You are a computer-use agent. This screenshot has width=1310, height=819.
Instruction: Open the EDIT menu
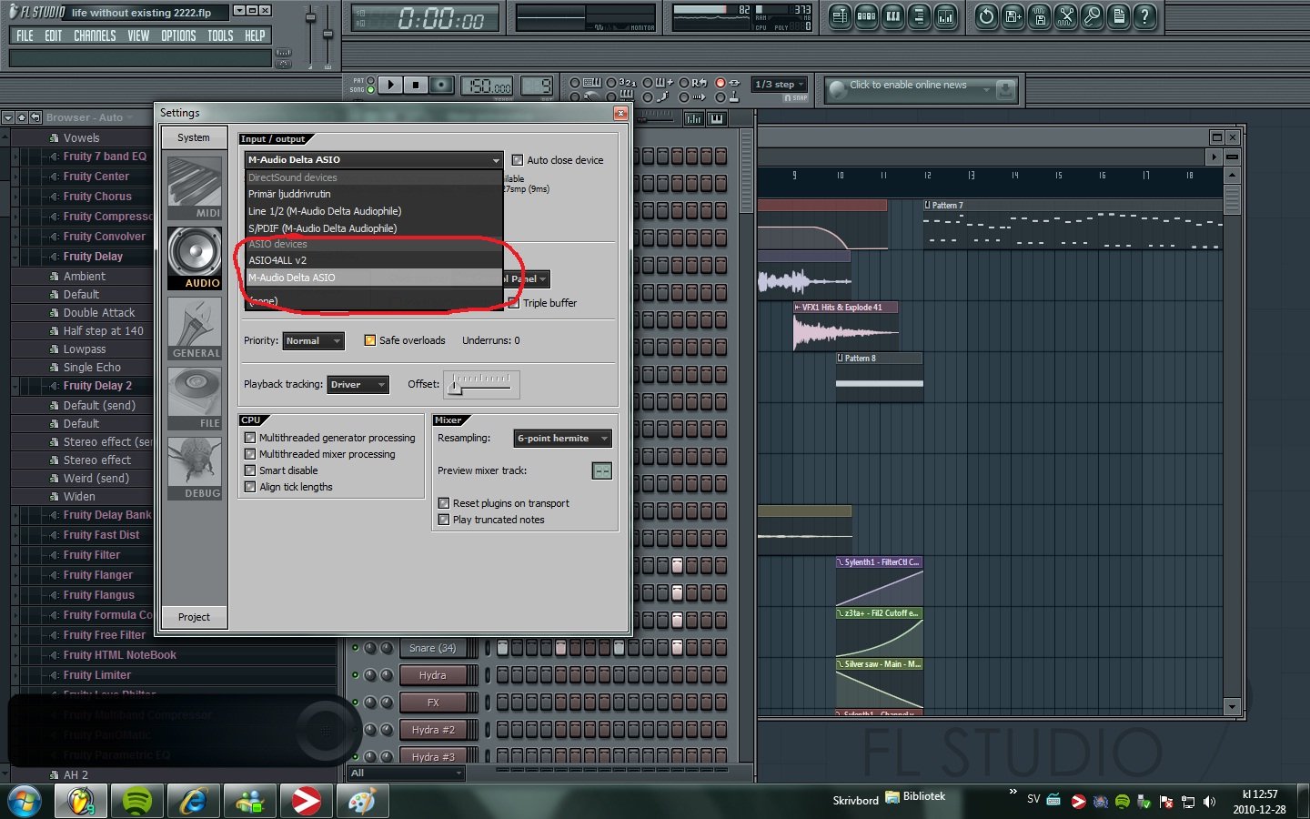(54, 35)
